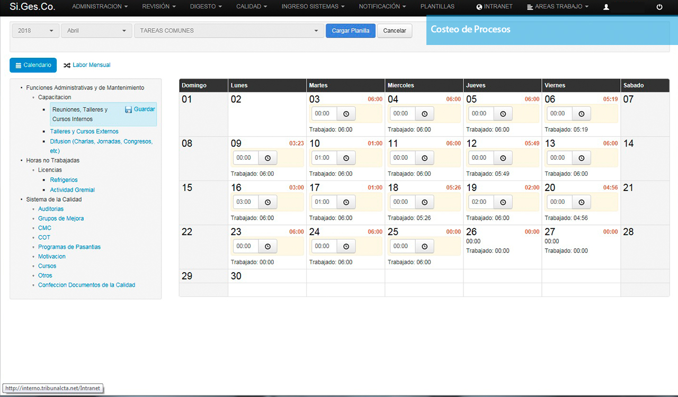Viewport: 678px width, 397px height.
Task: Open the time picker for day 10
Action: [346, 158]
